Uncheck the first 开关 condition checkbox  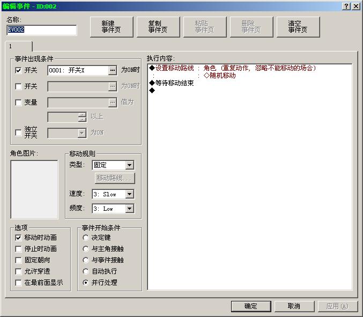18,70
